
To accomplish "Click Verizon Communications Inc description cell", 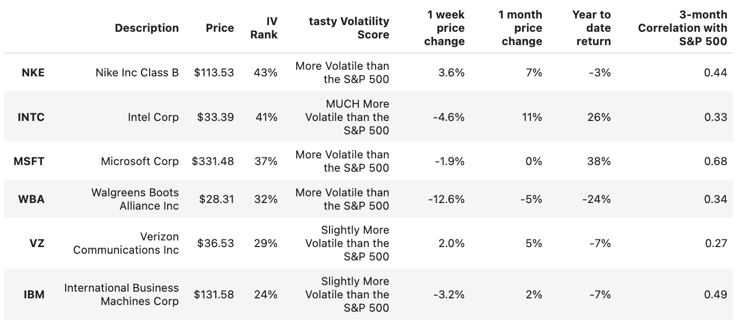I will pyautogui.click(x=126, y=243).
